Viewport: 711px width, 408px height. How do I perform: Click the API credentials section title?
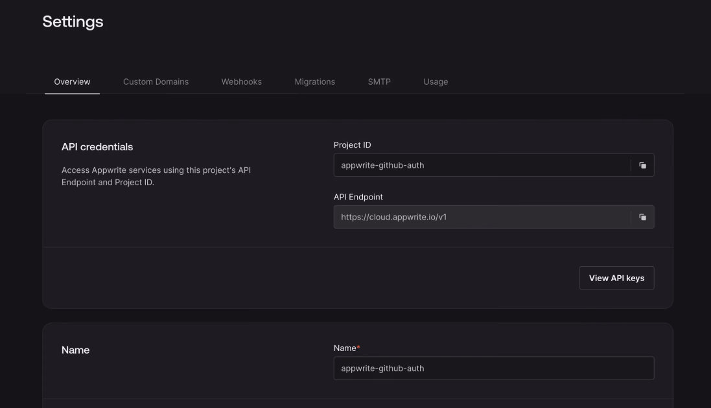click(97, 147)
